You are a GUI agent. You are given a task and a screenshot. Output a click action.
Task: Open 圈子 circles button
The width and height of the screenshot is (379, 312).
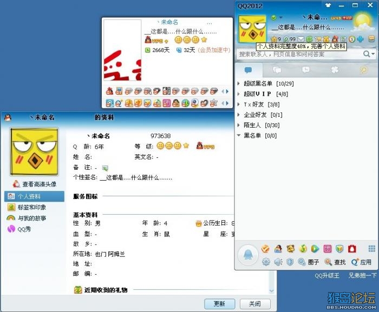coord(309,262)
